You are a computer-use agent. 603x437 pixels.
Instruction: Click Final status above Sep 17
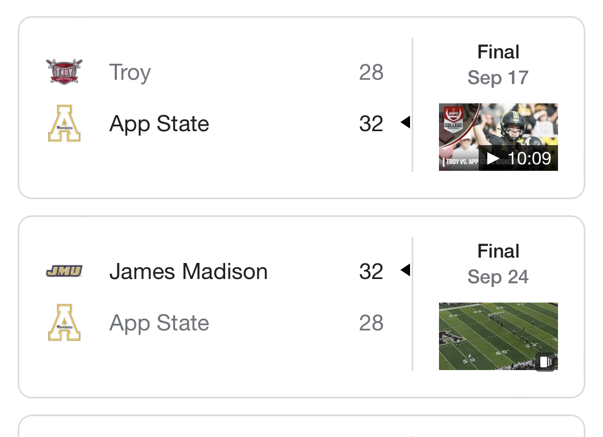coord(498,52)
